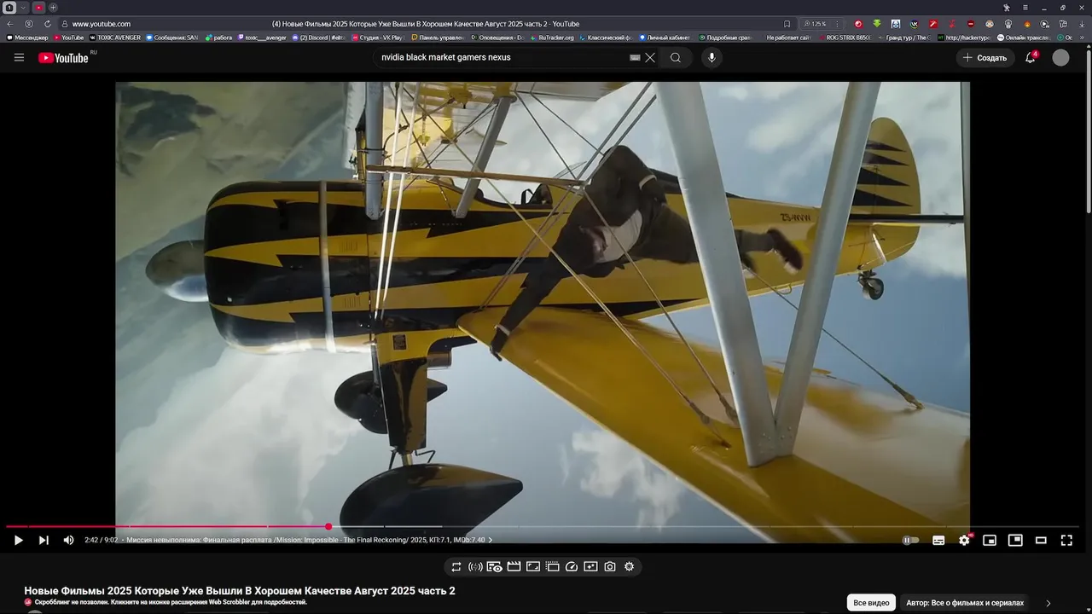The height and width of the screenshot is (614, 1092).
Task: Toggle audio boost broadcast icon
Action: click(x=475, y=566)
